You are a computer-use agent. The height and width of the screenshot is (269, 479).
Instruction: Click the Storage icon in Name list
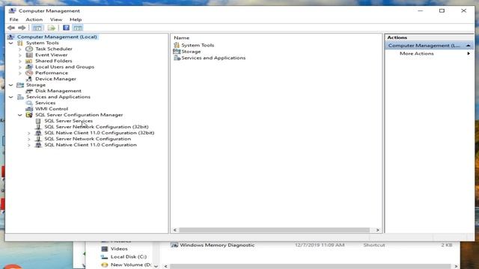click(x=177, y=52)
